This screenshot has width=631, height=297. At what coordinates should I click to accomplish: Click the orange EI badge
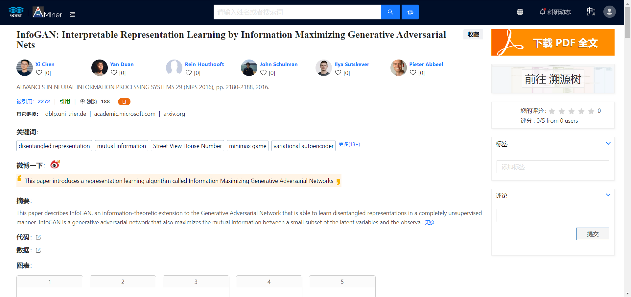click(x=124, y=102)
